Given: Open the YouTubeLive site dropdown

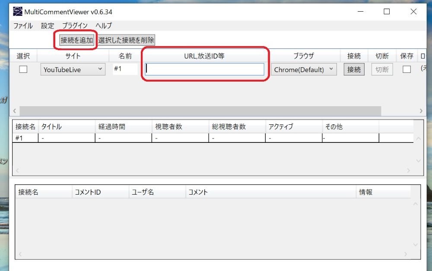Looking at the screenshot, I should [x=73, y=69].
